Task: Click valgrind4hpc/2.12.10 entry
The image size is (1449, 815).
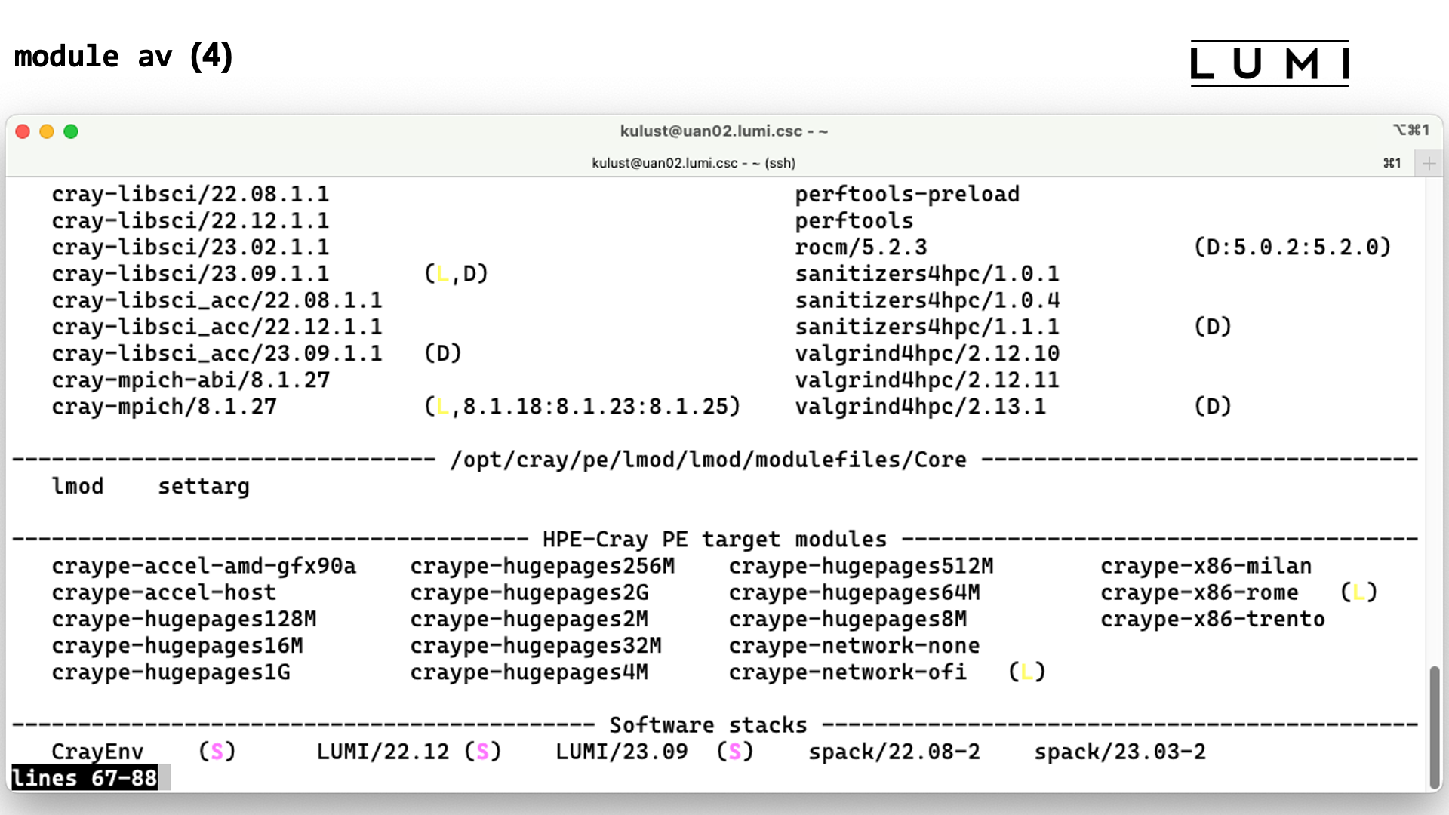Action: pyautogui.click(x=927, y=353)
